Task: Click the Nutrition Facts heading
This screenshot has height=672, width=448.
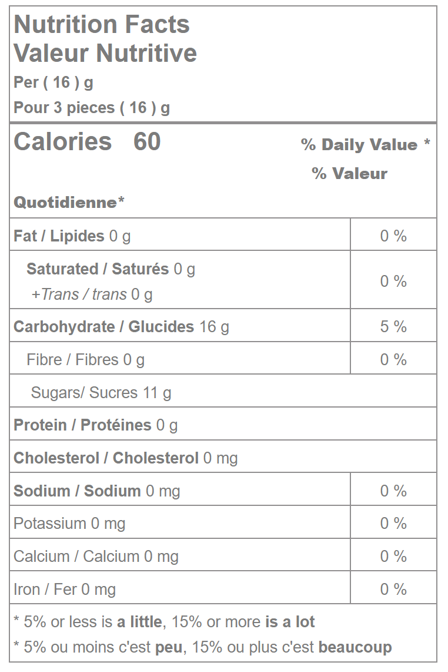Action: [x=102, y=25]
